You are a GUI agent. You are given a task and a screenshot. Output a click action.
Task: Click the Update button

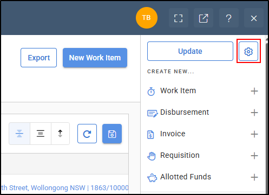click(x=190, y=51)
